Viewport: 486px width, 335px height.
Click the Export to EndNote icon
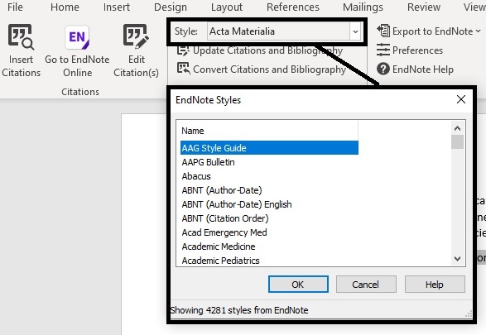pyautogui.click(x=383, y=31)
